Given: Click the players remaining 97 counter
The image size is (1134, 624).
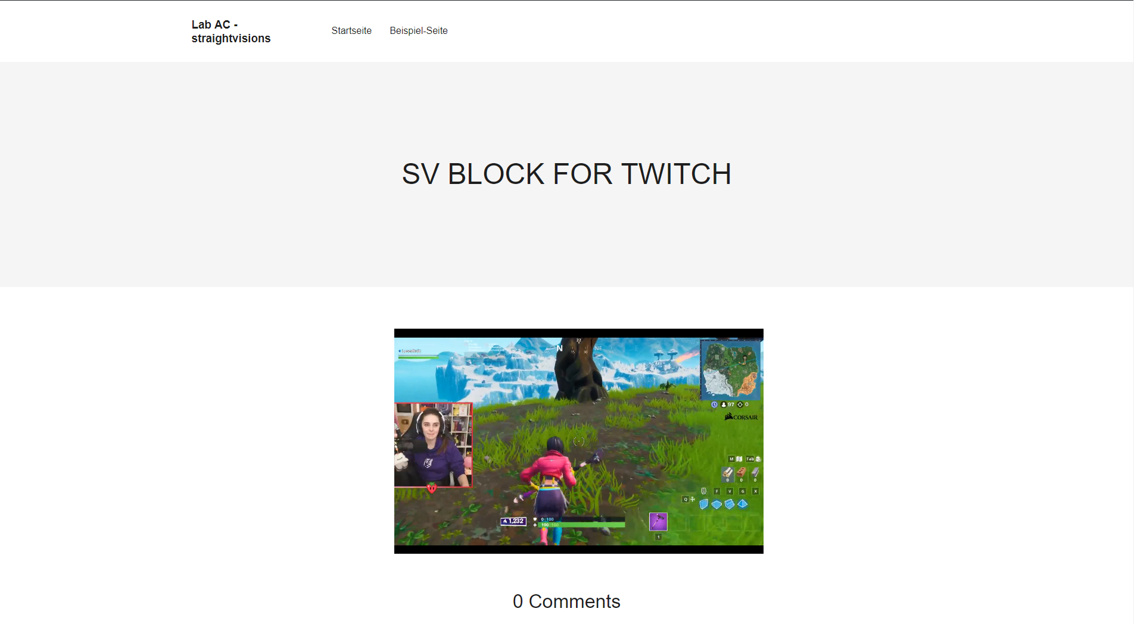Looking at the screenshot, I should (x=728, y=404).
